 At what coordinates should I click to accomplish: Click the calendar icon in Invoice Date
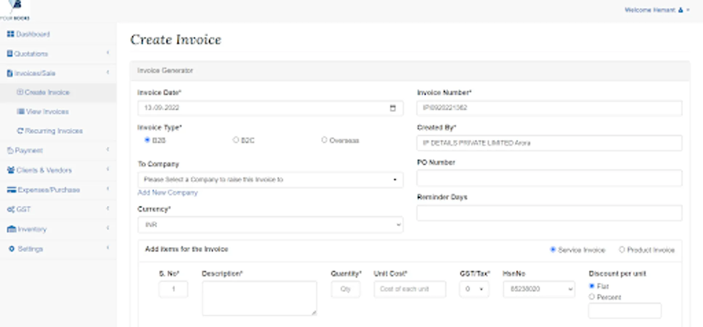(393, 108)
